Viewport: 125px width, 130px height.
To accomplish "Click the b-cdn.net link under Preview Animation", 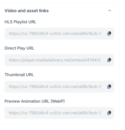I will tap(55, 113).
